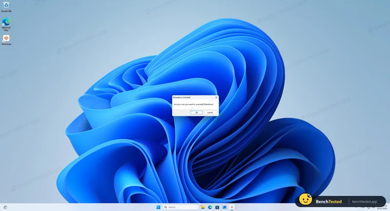Launch Microsoft Edge from the taskbar
The height and width of the screenshot is (211, 390).
pos(210,207)
